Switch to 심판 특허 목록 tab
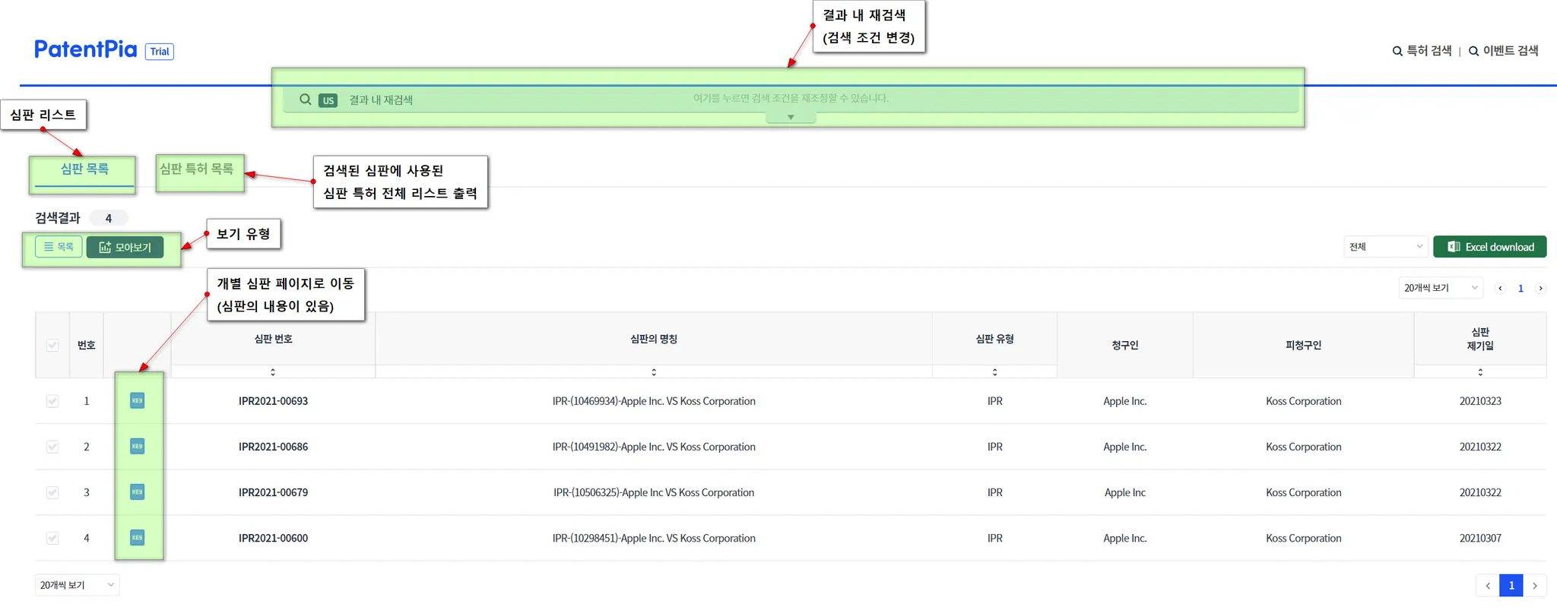 tap(196, 169)
